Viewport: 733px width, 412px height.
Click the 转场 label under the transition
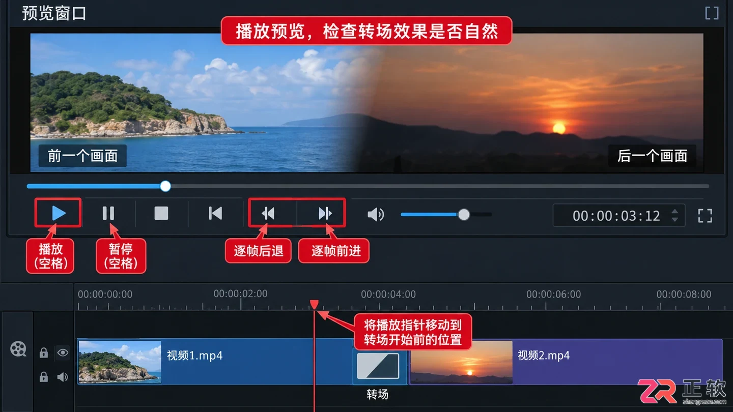pos(378,394)
